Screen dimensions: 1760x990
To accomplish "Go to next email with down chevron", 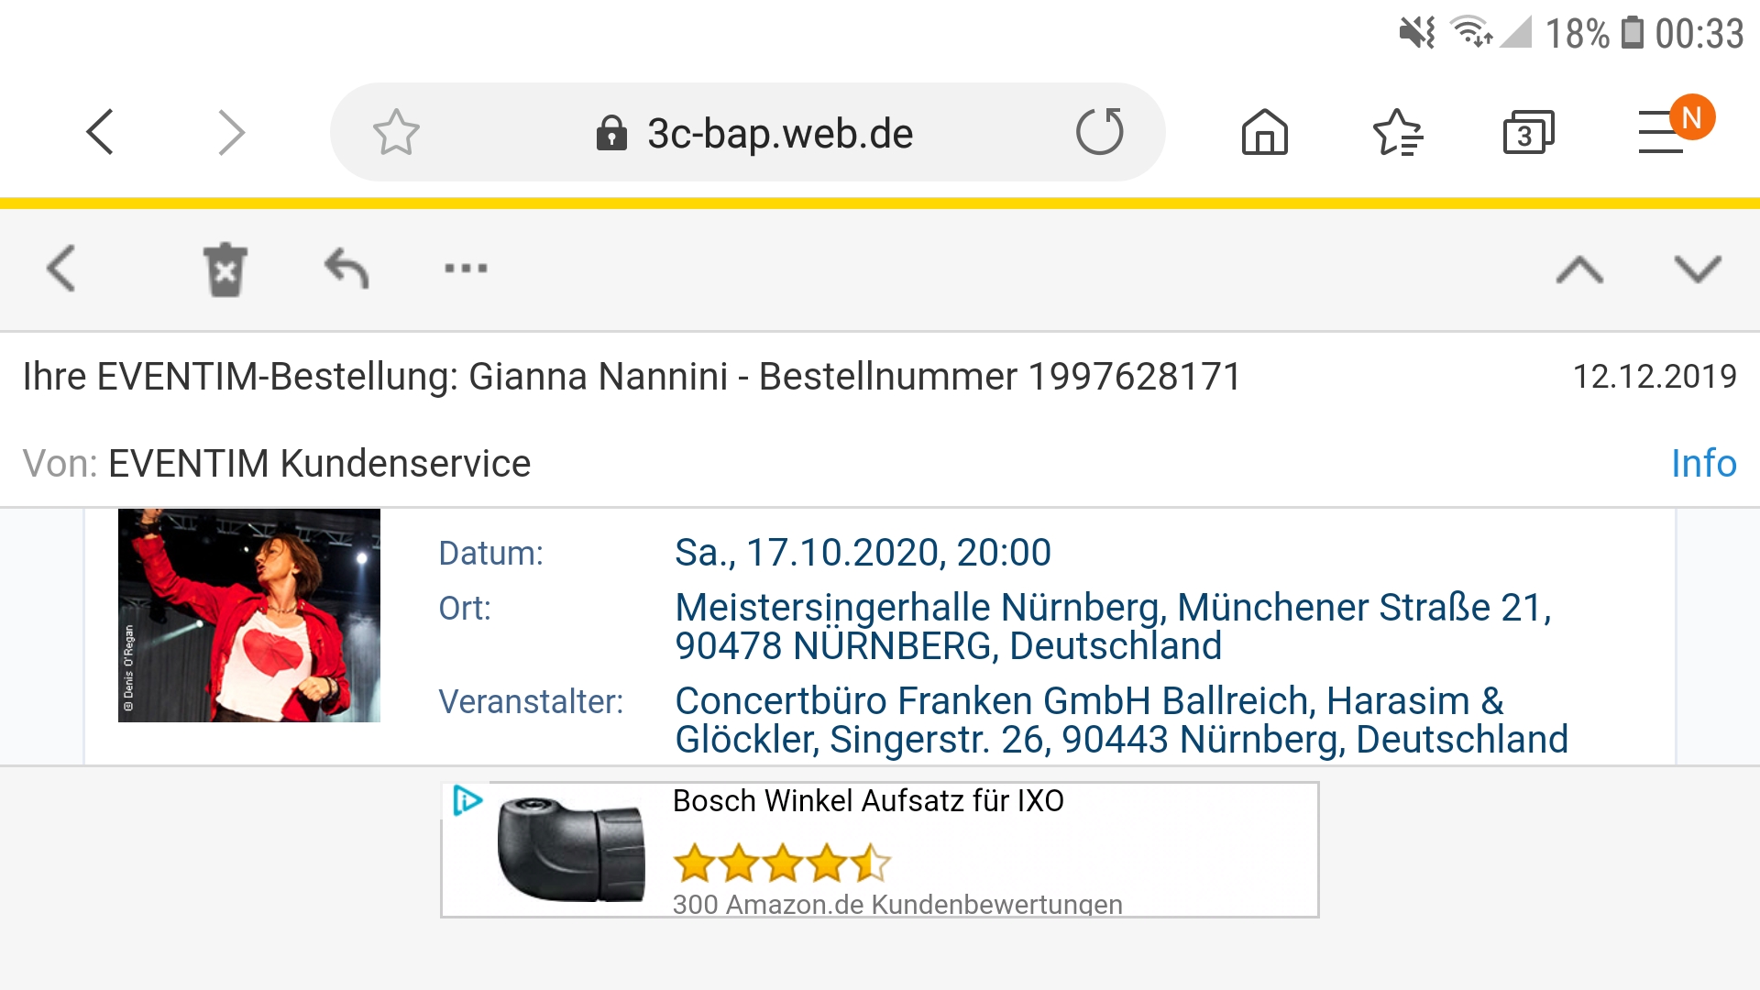I will click(x=1698, y=269).
